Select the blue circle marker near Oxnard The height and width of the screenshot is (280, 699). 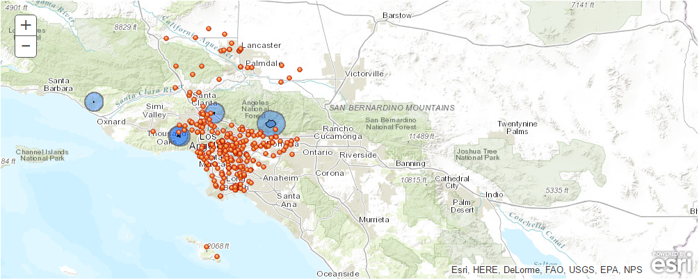[93, 102]
